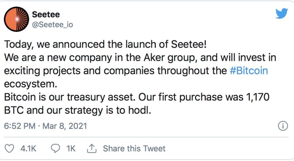This screenshot has height=161, width=294.
Task: Like the tweet with the heart icon
Action: click(x=10, y=148)
